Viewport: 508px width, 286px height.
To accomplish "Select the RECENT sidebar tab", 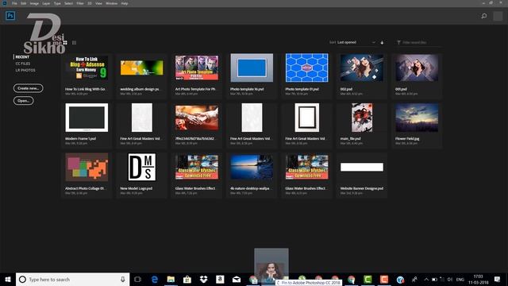I will click(x=22, y=56).
